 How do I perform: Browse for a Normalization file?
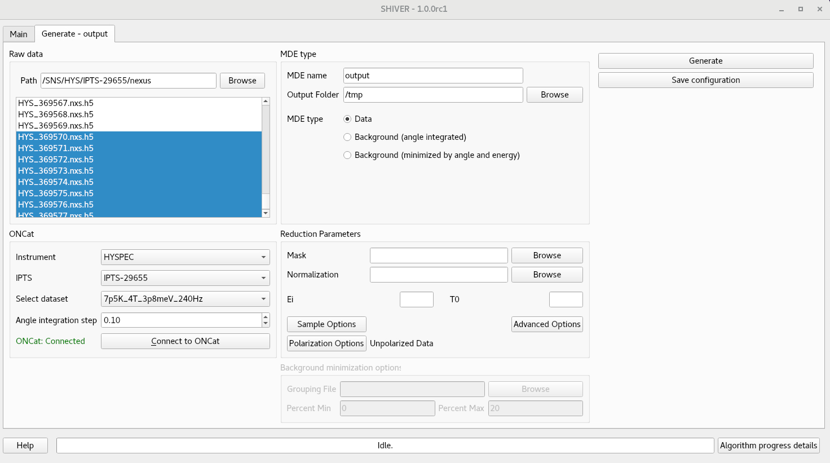pos(546,274)
